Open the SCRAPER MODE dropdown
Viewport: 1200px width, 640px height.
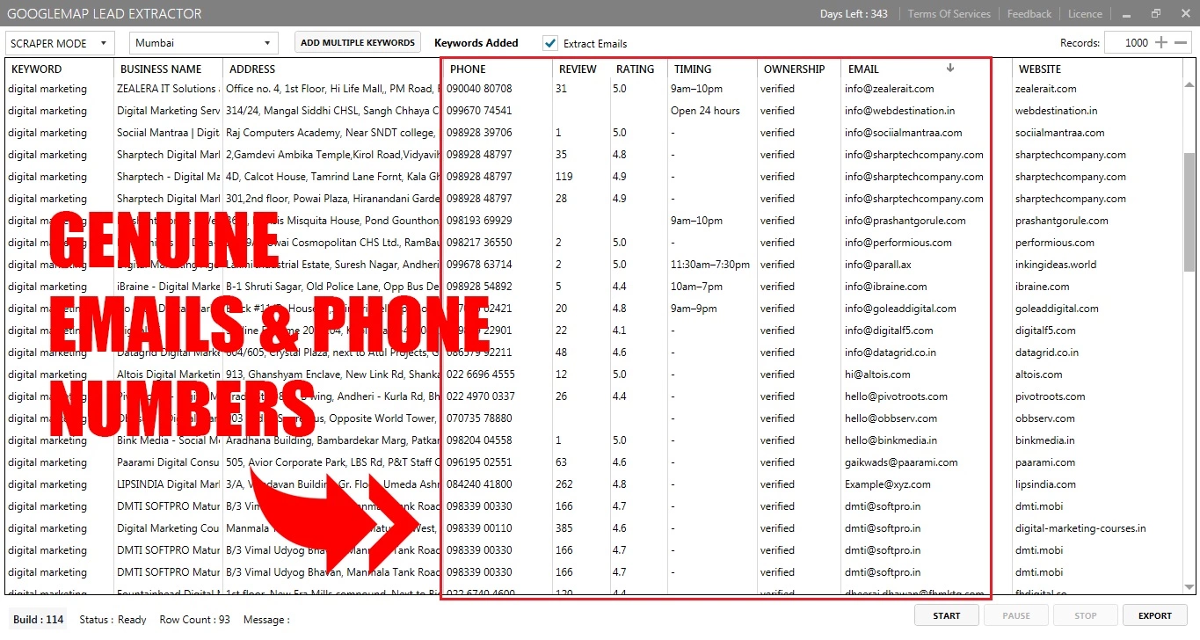pyautogui.click(x=60, y=43)
